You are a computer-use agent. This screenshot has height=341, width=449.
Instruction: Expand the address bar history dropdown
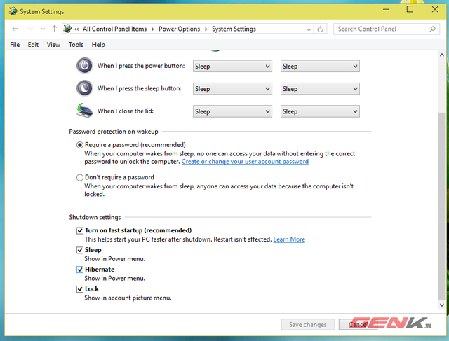point(309,29)
